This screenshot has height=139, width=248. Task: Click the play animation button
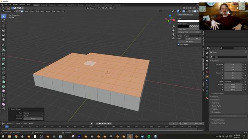click(105, 124)
